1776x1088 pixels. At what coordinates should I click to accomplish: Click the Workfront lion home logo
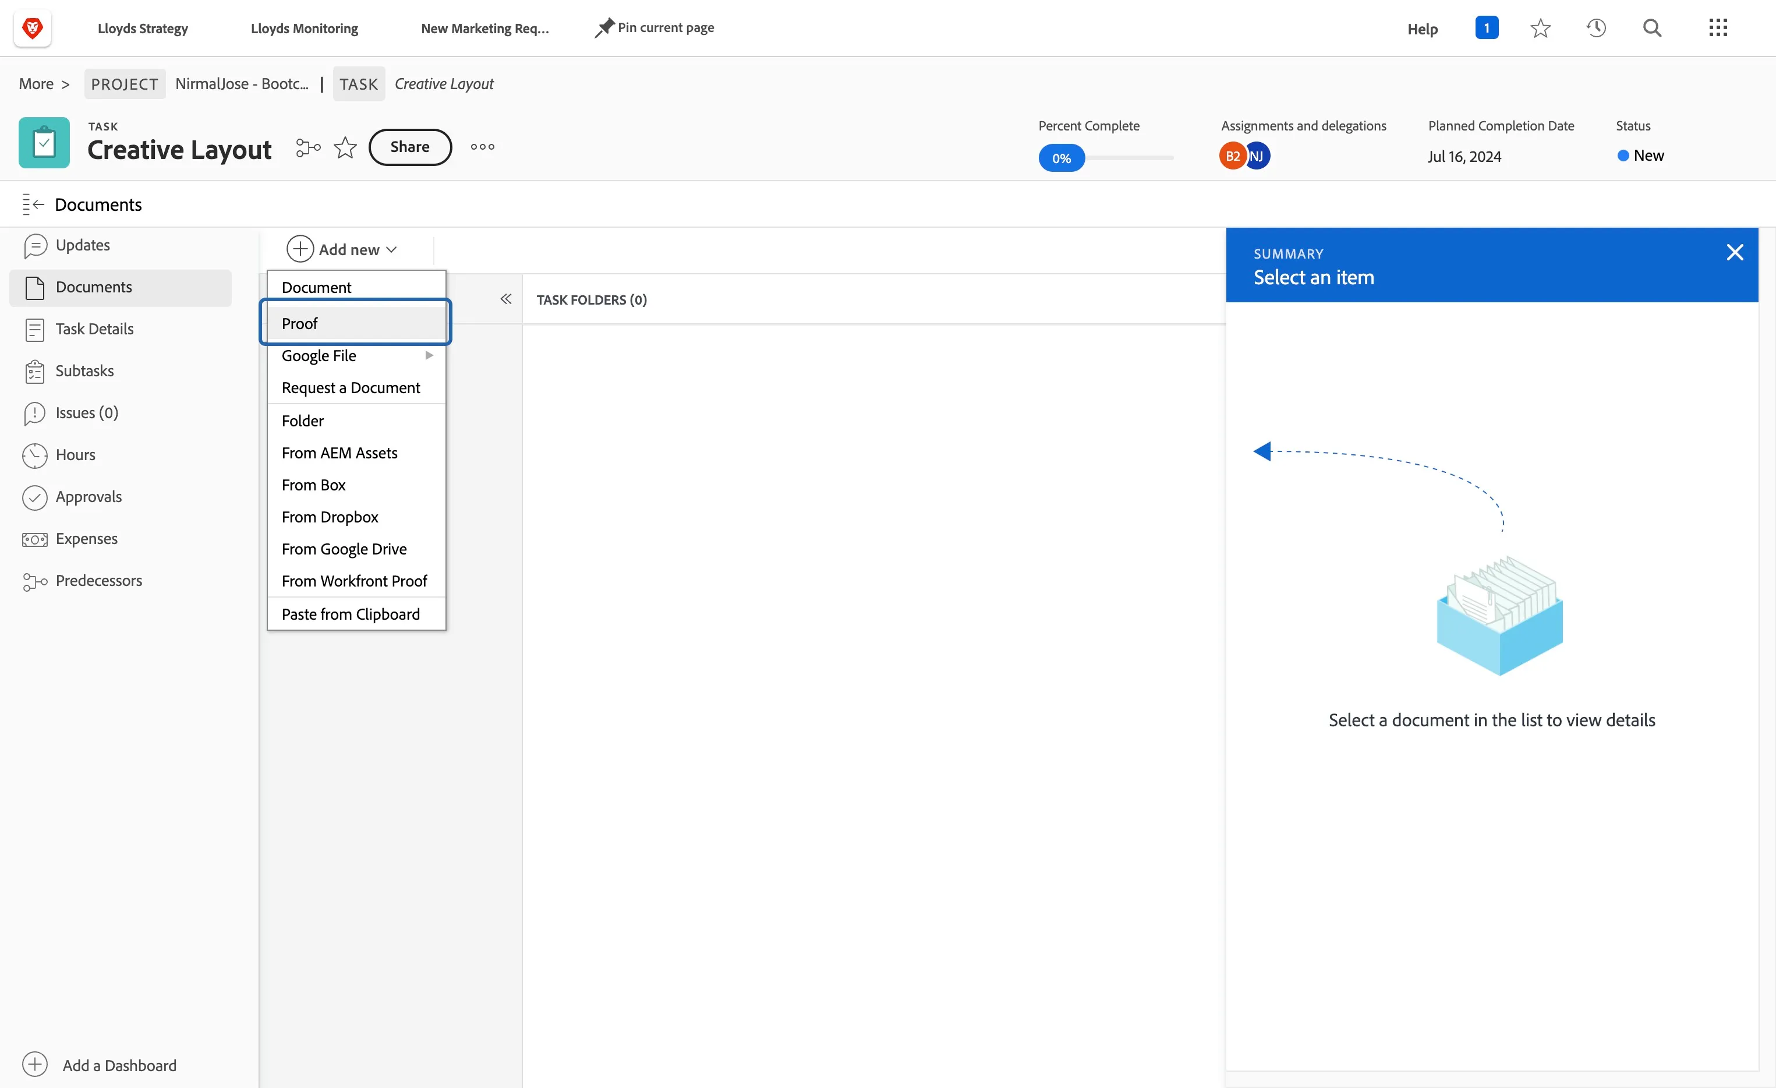tap(33, 28)
